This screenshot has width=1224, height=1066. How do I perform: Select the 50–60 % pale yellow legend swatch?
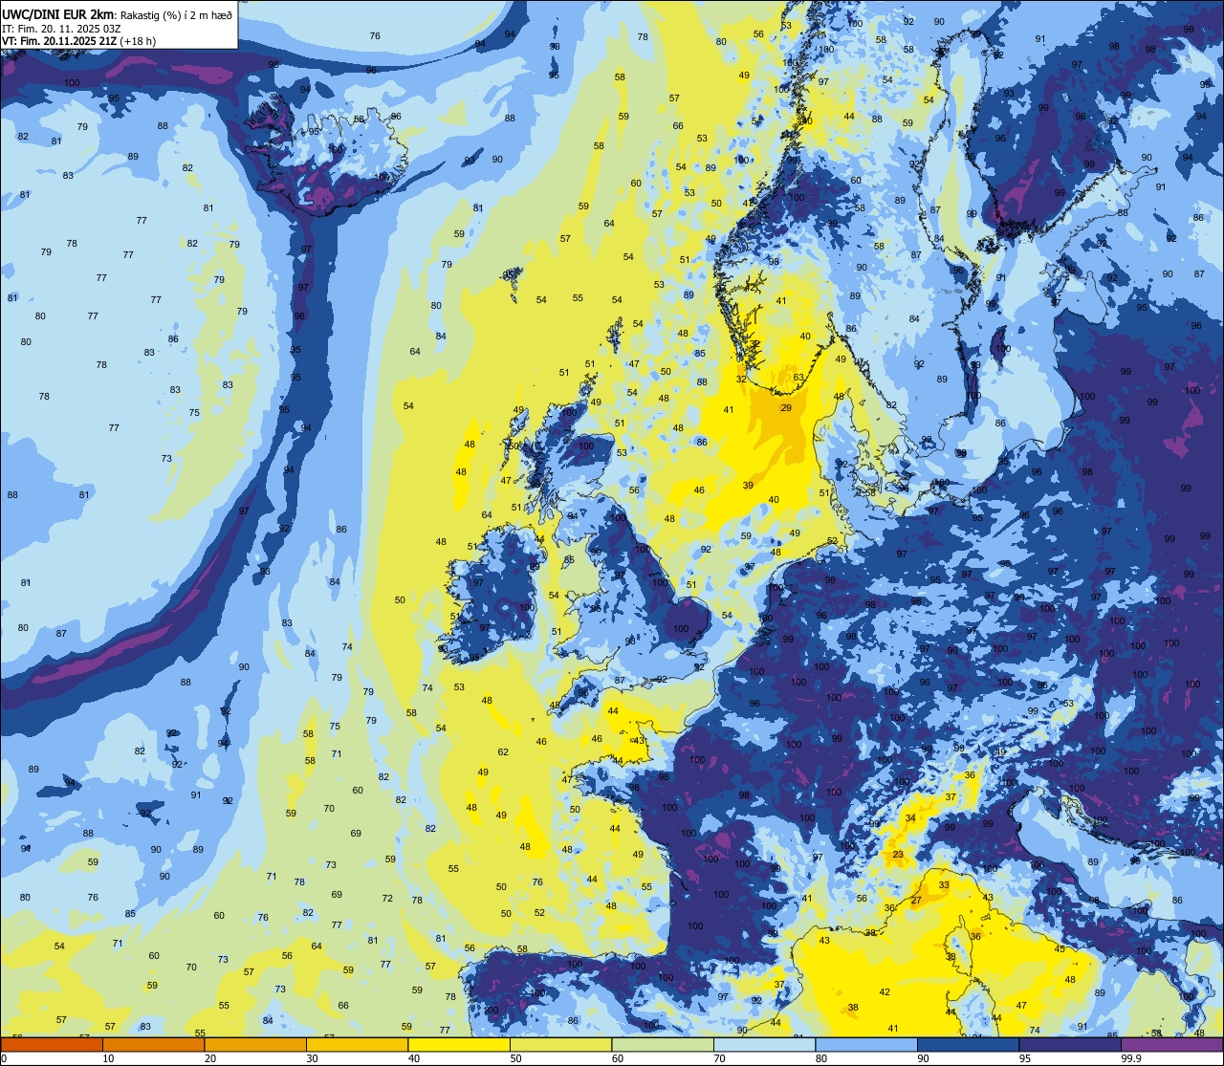pyautogui.click(x=560, y=1045)
